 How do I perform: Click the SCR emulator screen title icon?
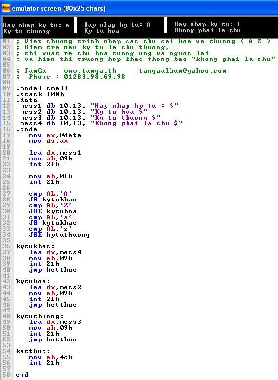pos(6,8)
